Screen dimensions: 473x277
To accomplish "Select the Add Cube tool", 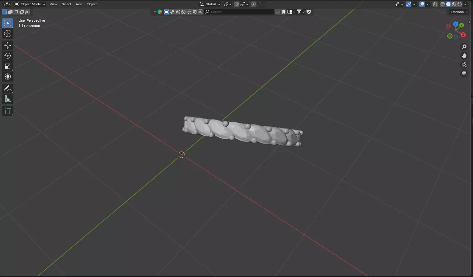I will coord(8,111).
